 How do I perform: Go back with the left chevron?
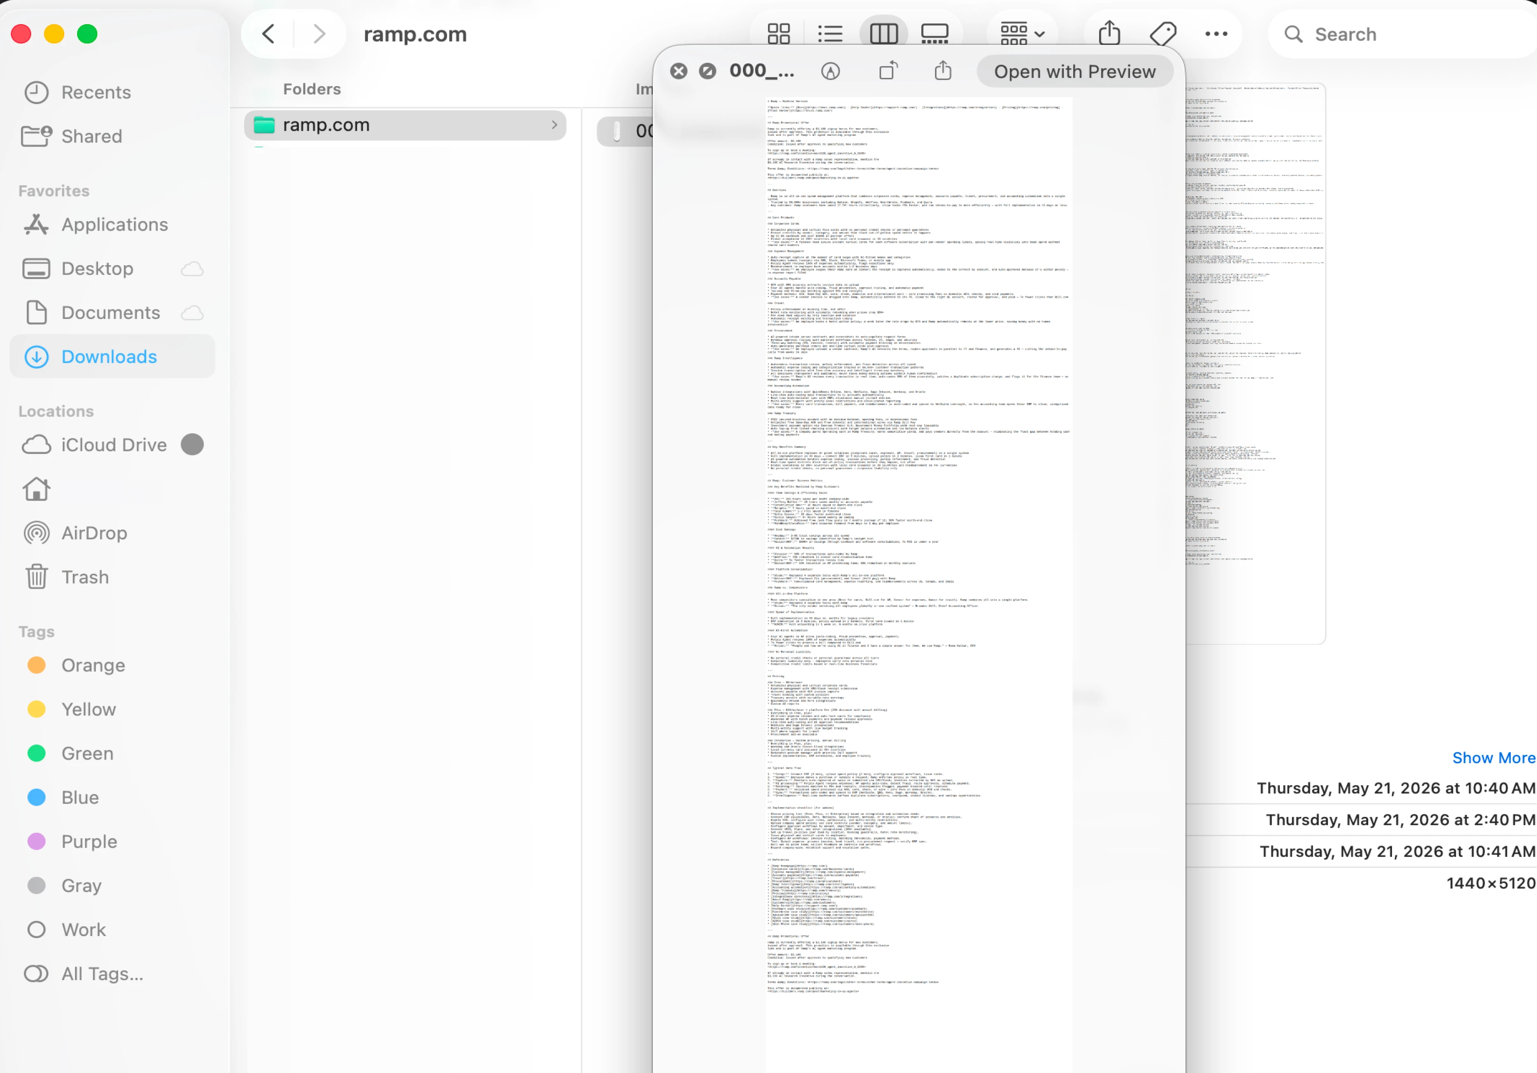pyautogui.click(x=268, y=33)
